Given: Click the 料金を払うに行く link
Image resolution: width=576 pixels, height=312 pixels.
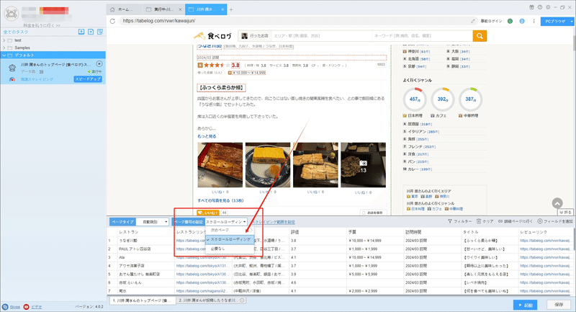Looking at the screenshot, I should click(42, 25).
